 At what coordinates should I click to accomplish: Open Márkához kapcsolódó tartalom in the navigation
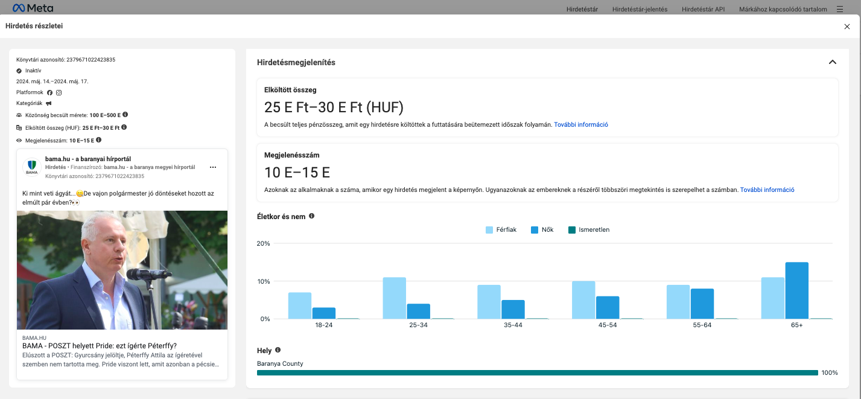(783, 9)
